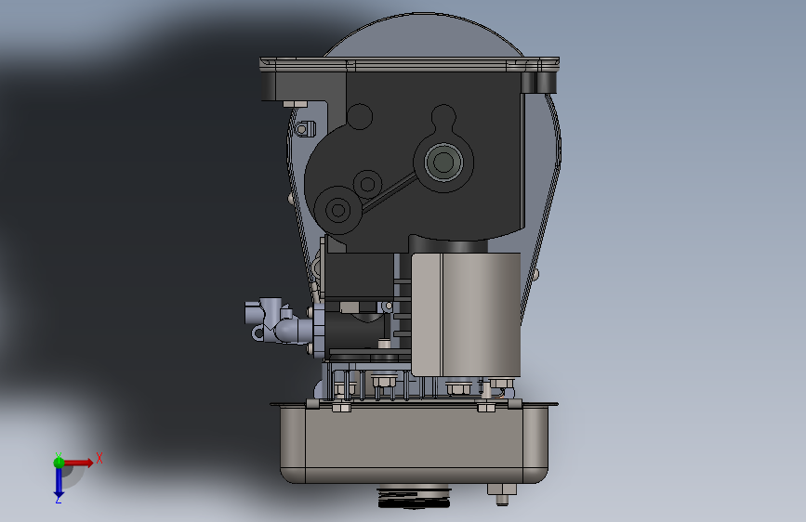Select the top flange plate of the housing
This screenshot has width=806, height=522.
(410, 64)
